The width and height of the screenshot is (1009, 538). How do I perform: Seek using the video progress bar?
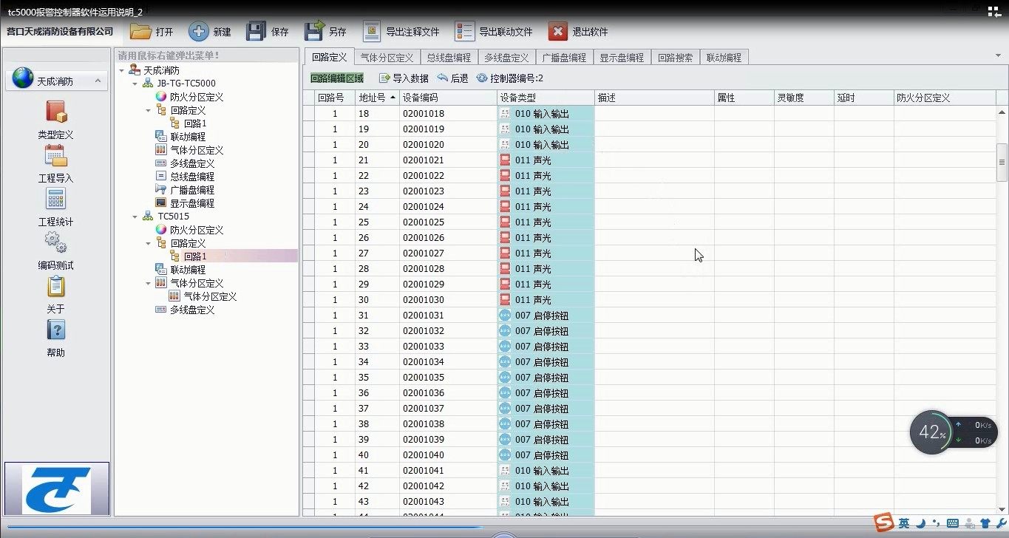pyautogui.click(x=504, y=528)
